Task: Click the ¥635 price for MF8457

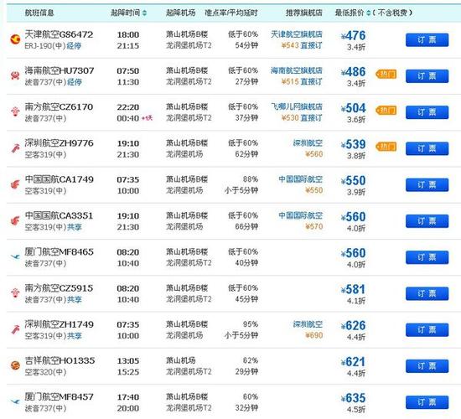Action: coord(353,398)
